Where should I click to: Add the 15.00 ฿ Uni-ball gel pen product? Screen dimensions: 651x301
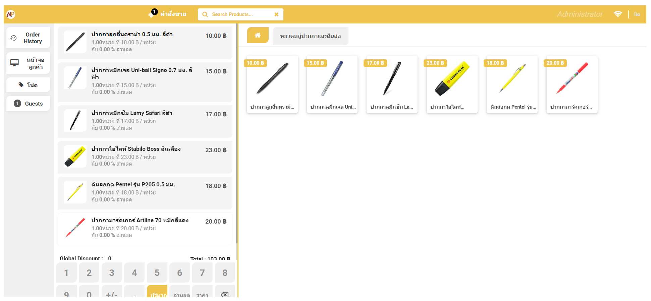pos(332,84)
